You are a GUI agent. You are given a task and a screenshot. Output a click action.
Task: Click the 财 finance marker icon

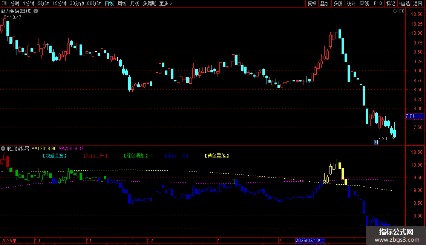[376, 142]
